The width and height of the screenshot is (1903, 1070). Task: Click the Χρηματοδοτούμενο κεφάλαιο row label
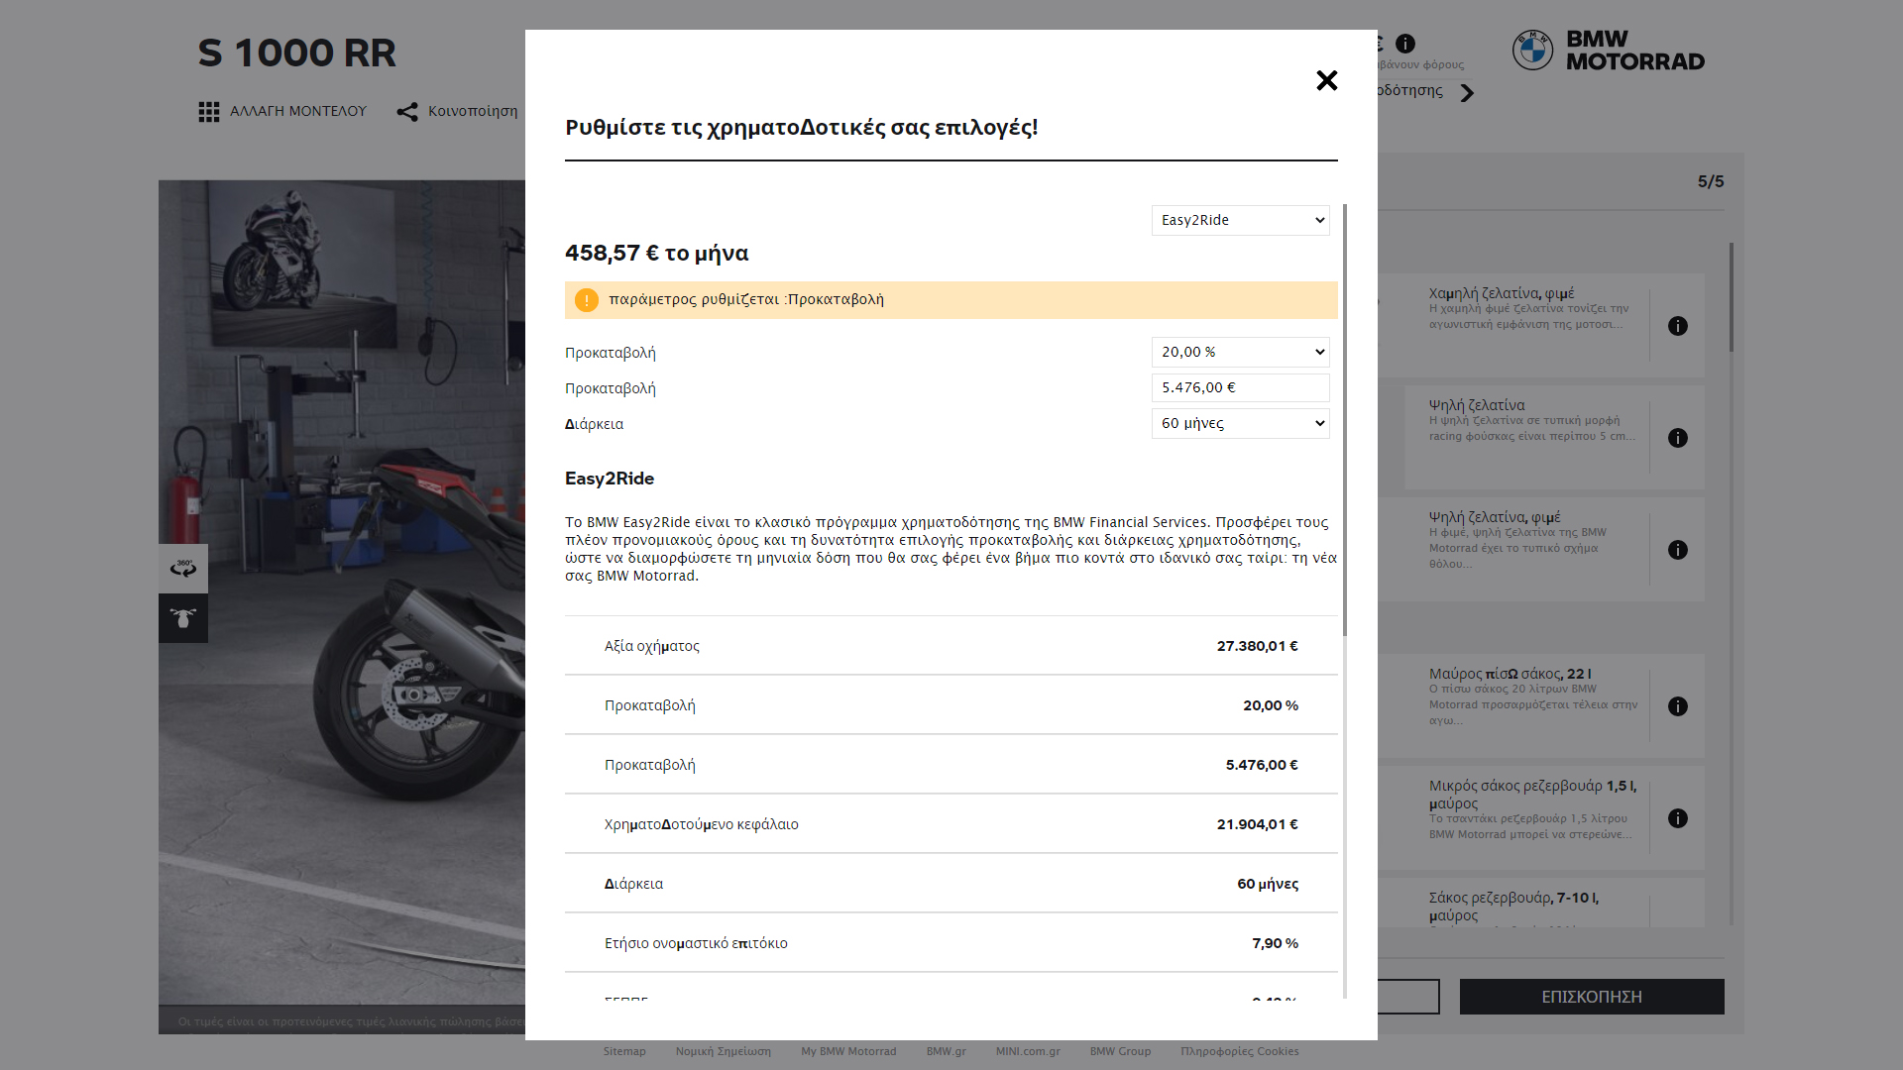click(x=702, y=824)
